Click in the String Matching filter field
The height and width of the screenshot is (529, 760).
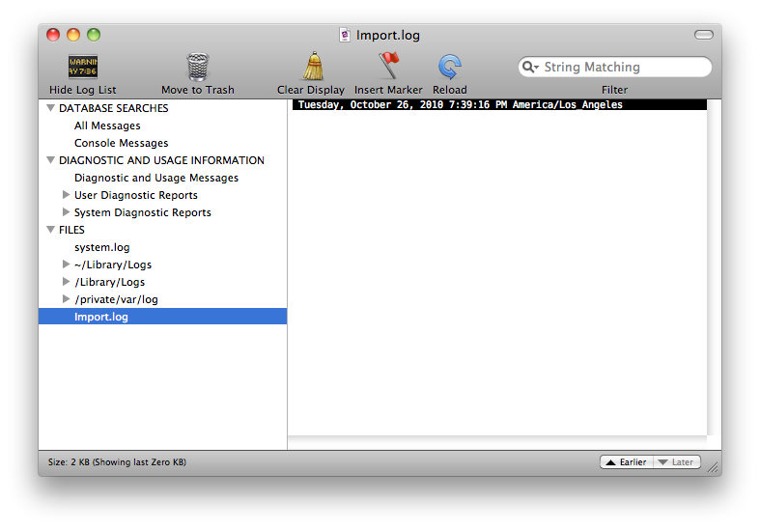pos(623,68)
